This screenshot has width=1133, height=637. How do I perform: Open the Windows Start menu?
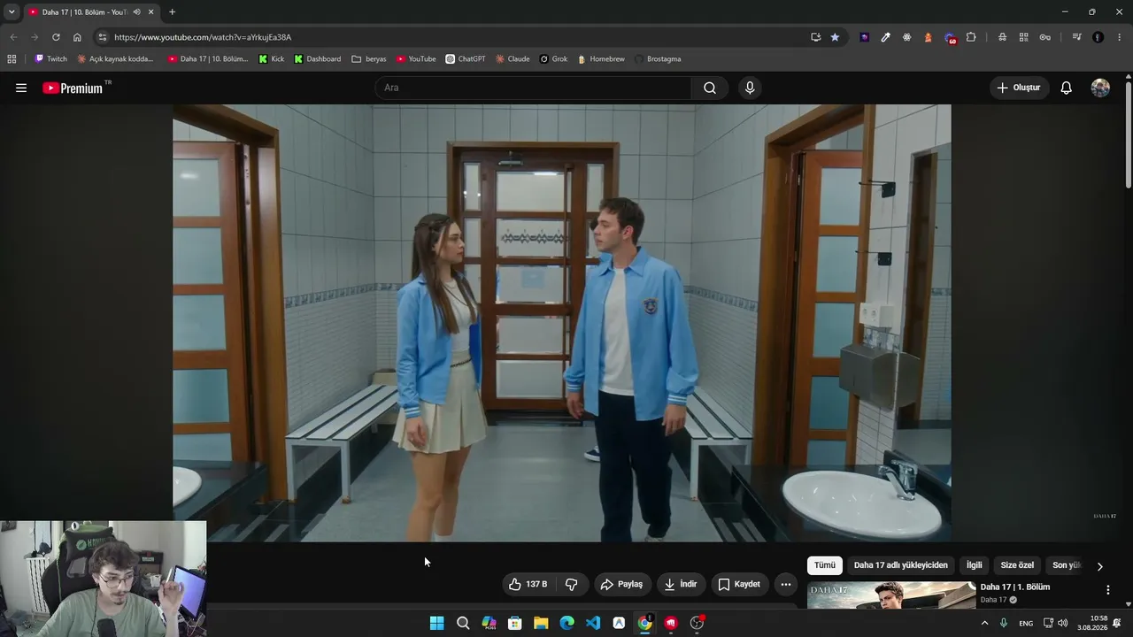(436, 623)
